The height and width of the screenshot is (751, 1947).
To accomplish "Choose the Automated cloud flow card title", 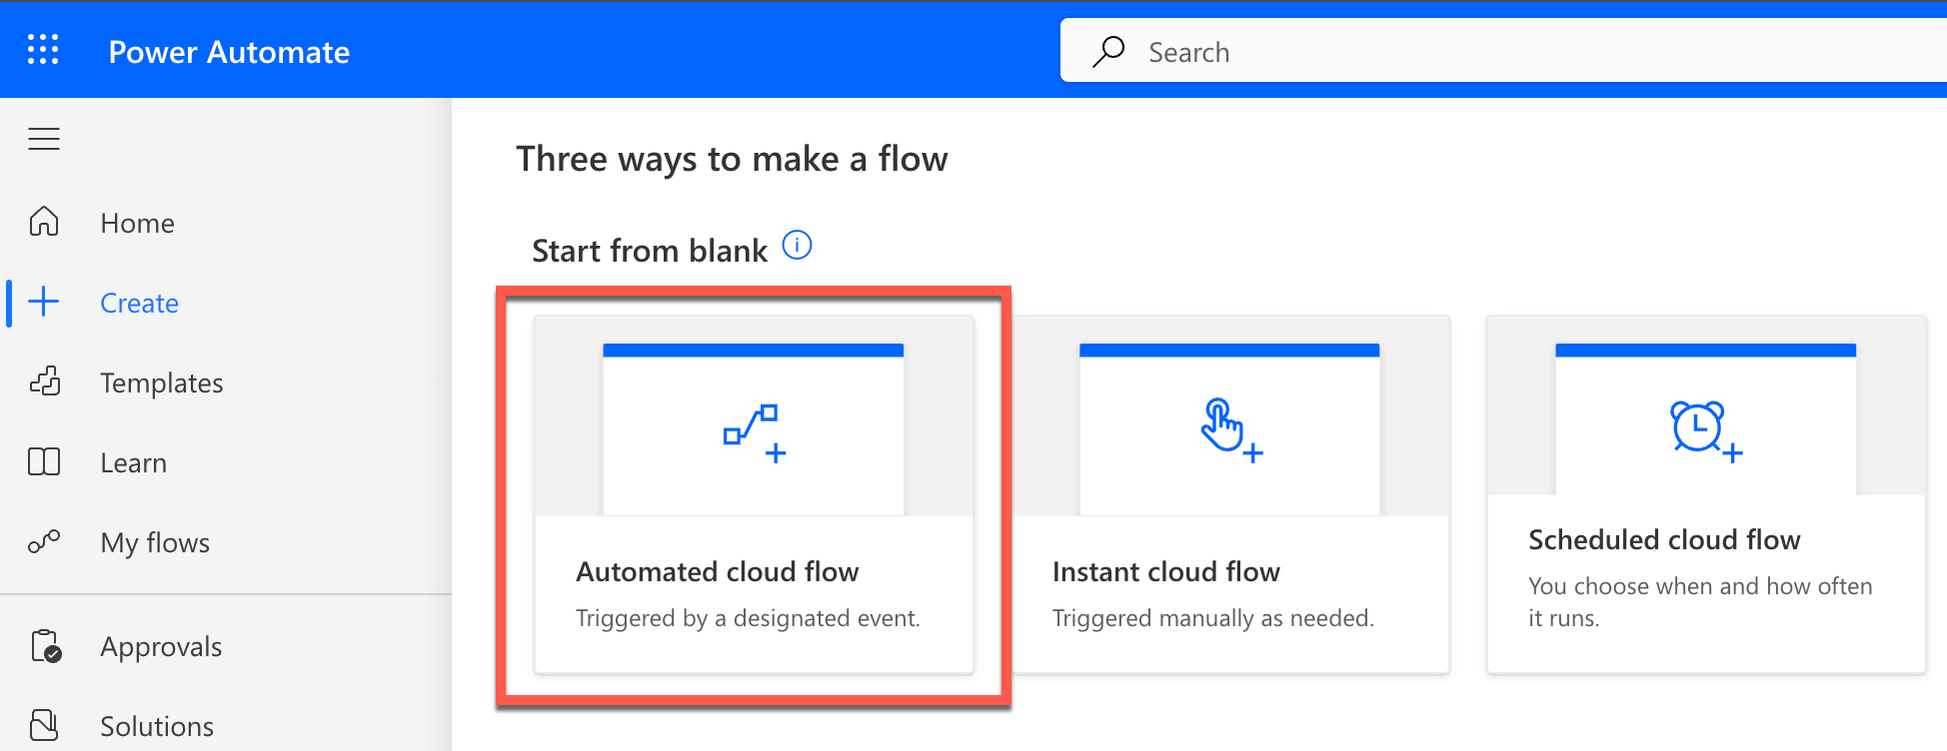I will [718, 571].
